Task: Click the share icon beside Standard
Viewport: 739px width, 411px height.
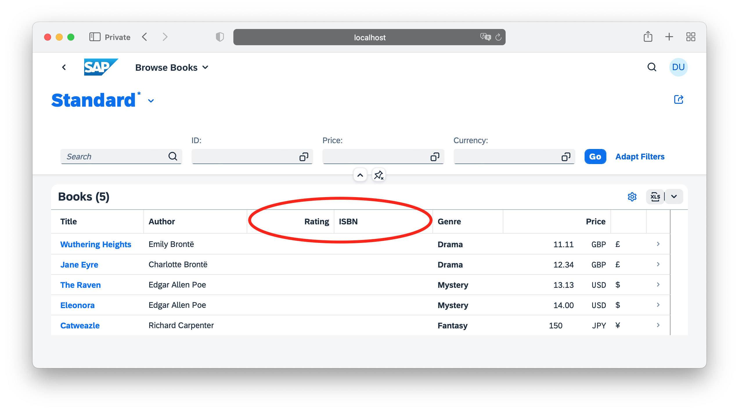Action: pos(678,99)
